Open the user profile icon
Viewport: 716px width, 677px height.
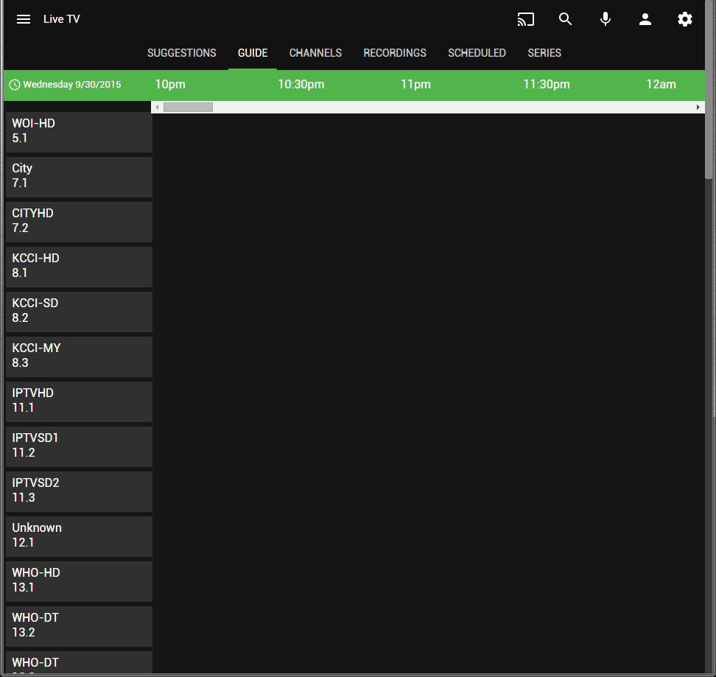click(x=645, y=19)
